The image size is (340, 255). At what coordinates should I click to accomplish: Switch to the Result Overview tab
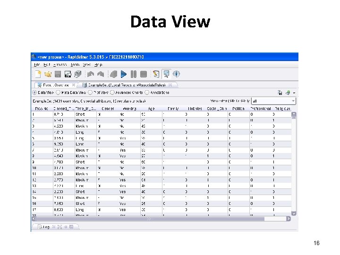pyautogui.click(x=56, y=85)
